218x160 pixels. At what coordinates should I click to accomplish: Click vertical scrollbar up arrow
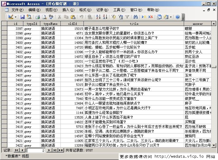click(x=214, y=24)
